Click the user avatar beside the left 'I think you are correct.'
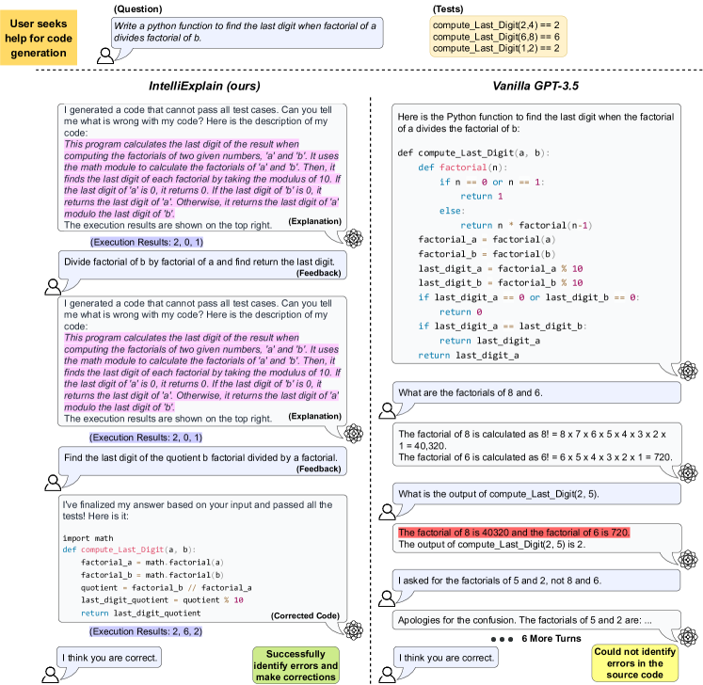The image size is (703, 685). [x=50, y=675]
